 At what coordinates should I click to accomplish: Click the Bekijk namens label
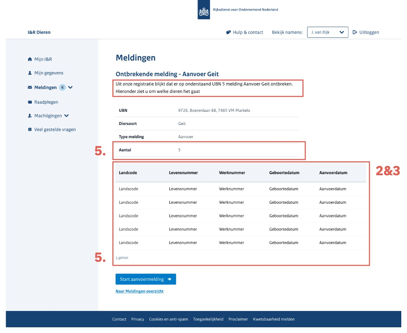(288, 32)
